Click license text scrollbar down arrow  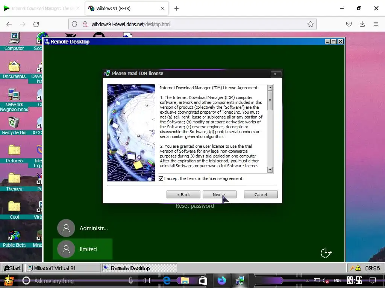point(270,169)
